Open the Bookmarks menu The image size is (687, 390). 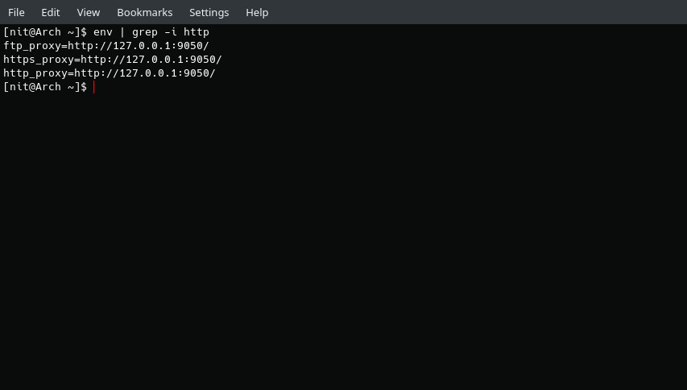145,12
